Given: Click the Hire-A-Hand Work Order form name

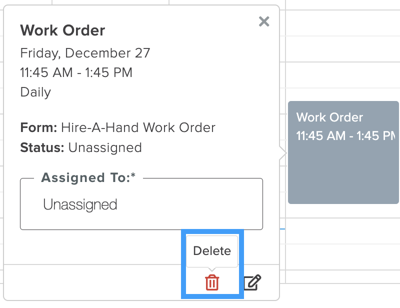Looking at the screenshot, I should tap(138, 127).
